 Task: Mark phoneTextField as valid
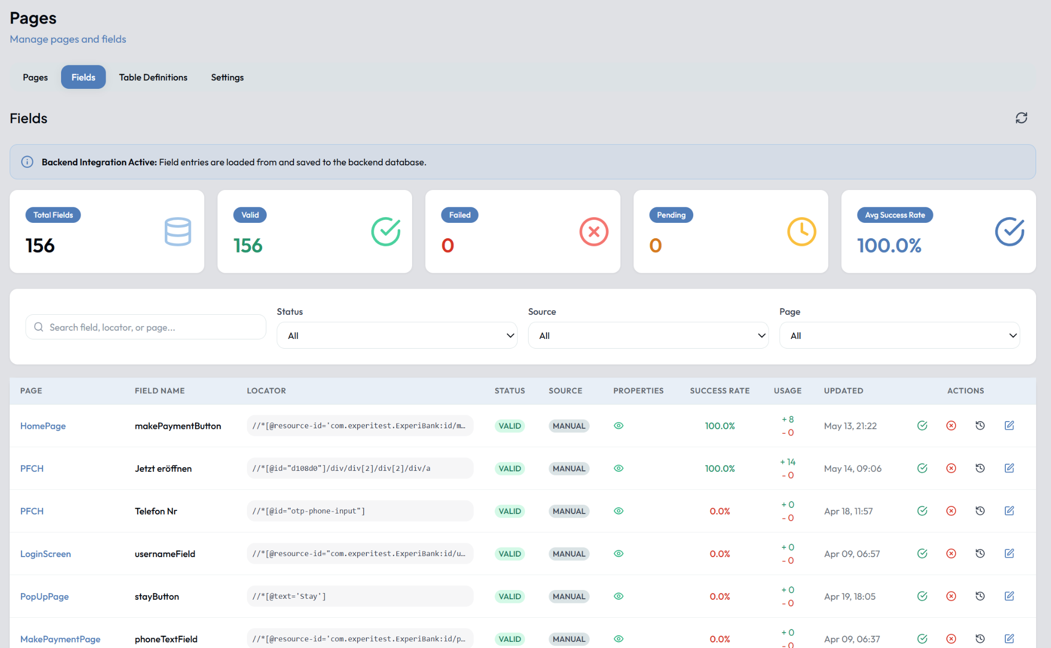pos(922,639)
